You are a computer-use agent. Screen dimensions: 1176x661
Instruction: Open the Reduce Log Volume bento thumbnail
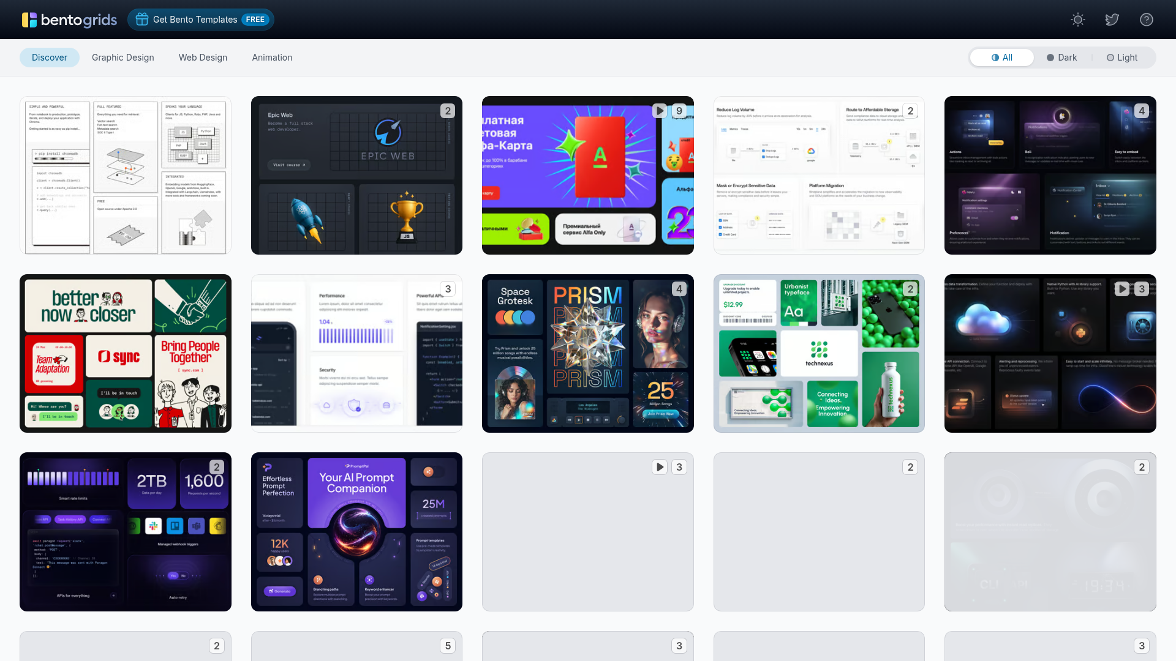click(x=819, y=175)
